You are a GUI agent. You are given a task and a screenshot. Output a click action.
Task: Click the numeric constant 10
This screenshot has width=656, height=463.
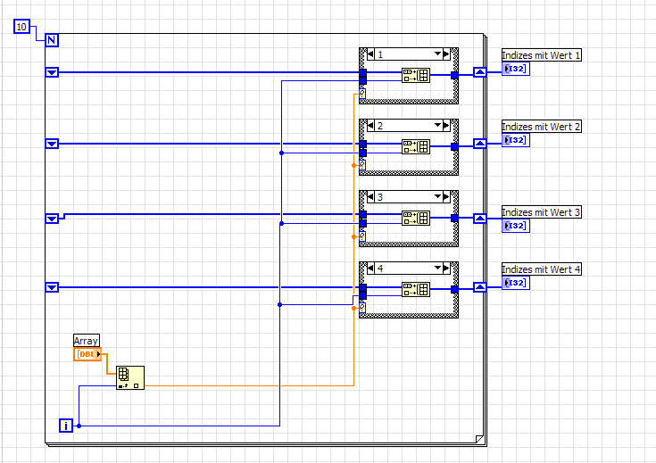pos(21,27)
